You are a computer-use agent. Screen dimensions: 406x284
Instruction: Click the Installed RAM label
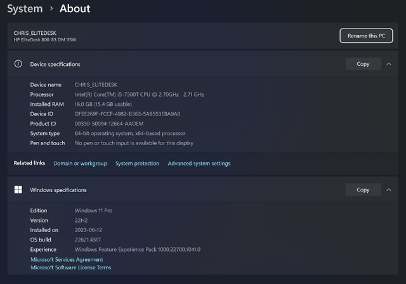click(x=47, y=104)
